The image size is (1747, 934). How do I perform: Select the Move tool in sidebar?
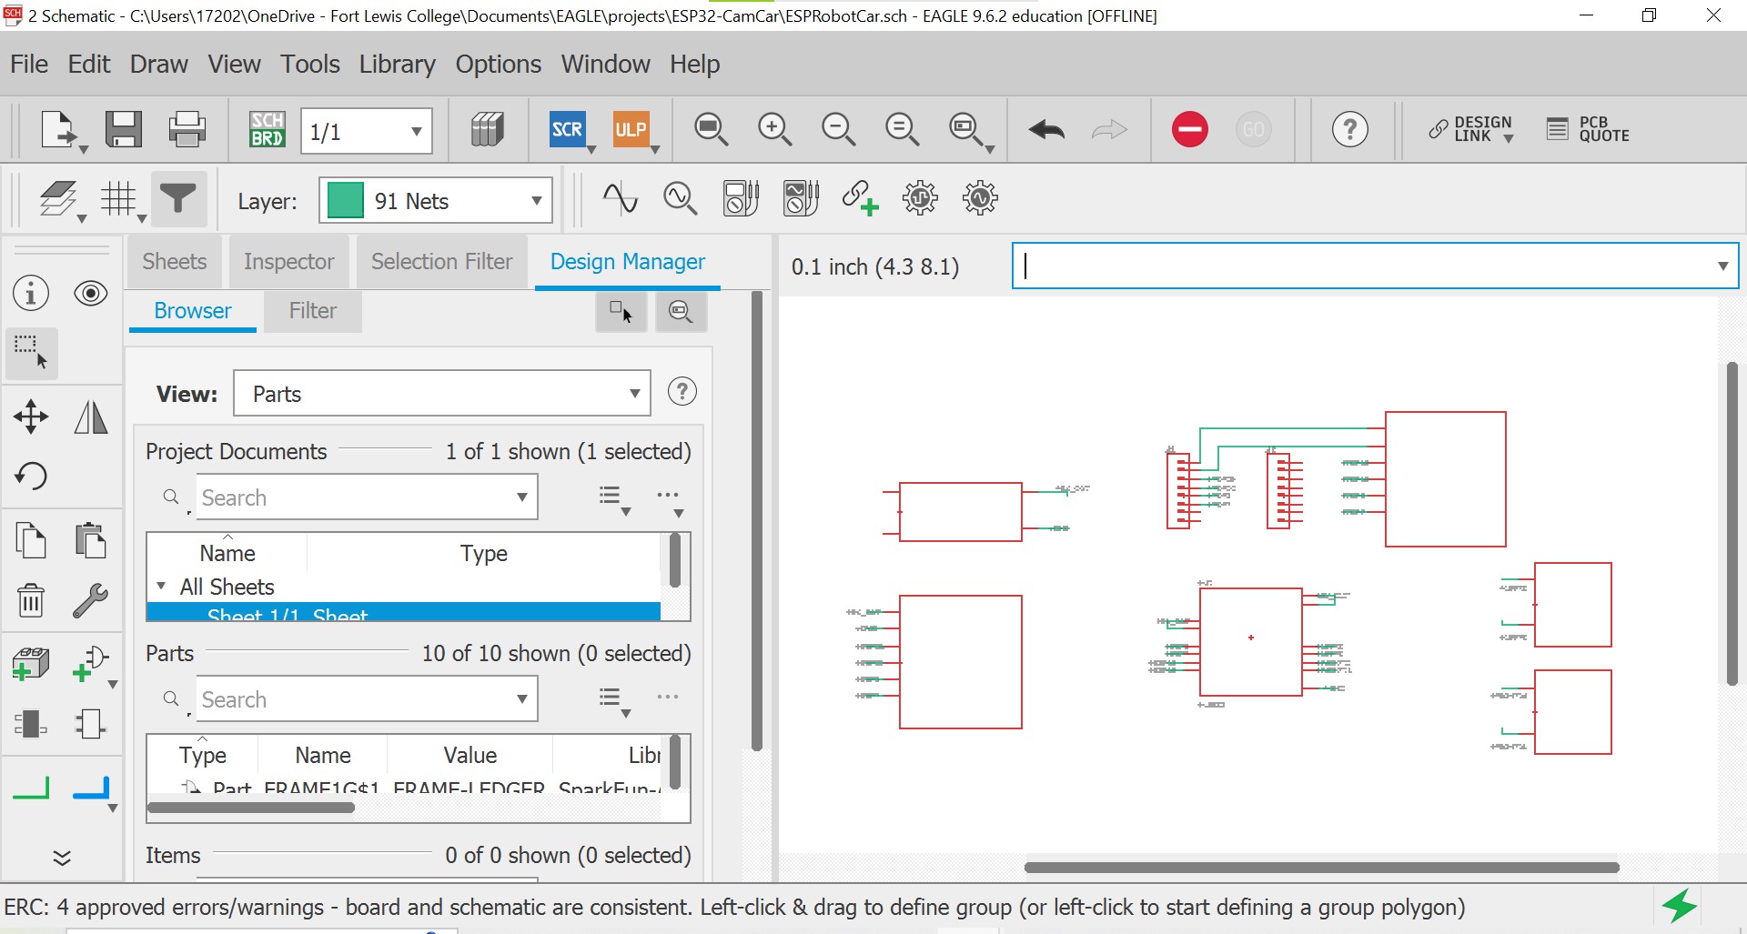(31, 417)
